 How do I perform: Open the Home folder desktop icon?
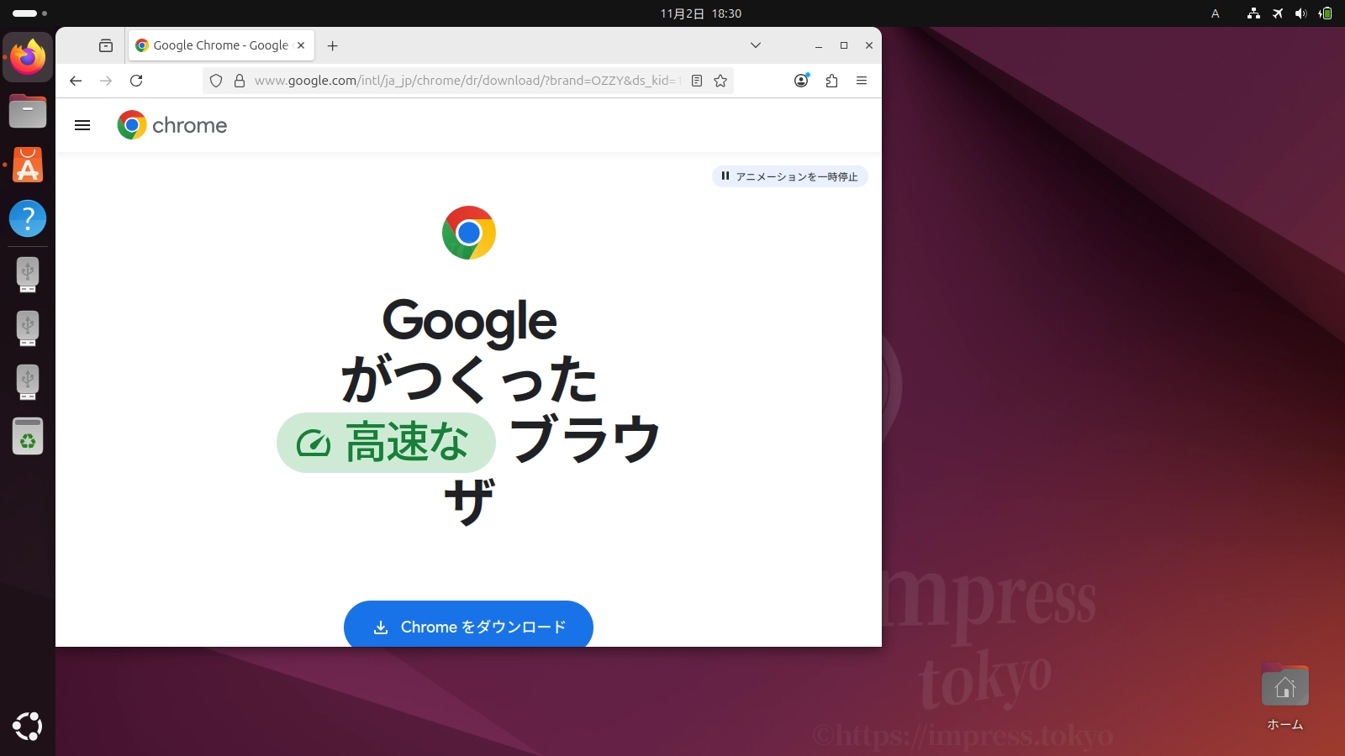(1284, 697)
